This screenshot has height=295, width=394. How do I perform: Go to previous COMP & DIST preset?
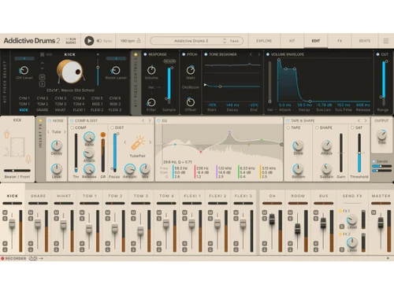click(x=143, y=120)
